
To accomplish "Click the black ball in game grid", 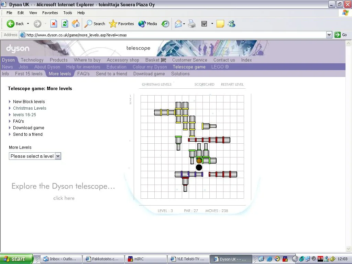I will click(x=199, y=167).
